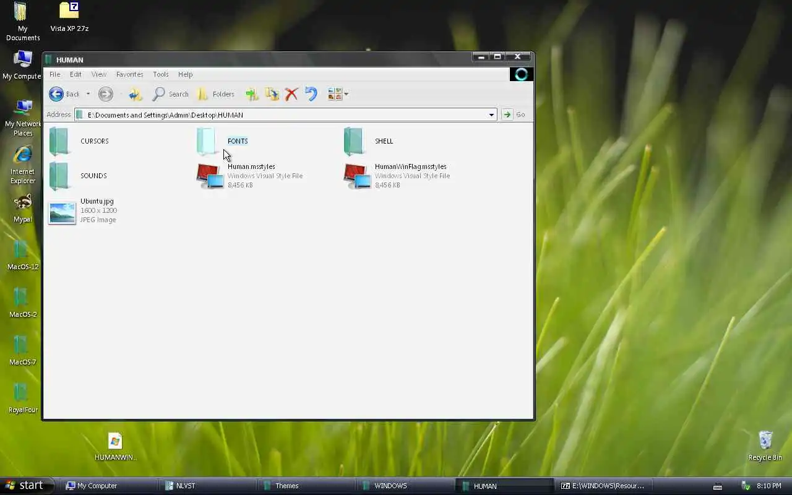Open the Tools menu

(161, 74)
